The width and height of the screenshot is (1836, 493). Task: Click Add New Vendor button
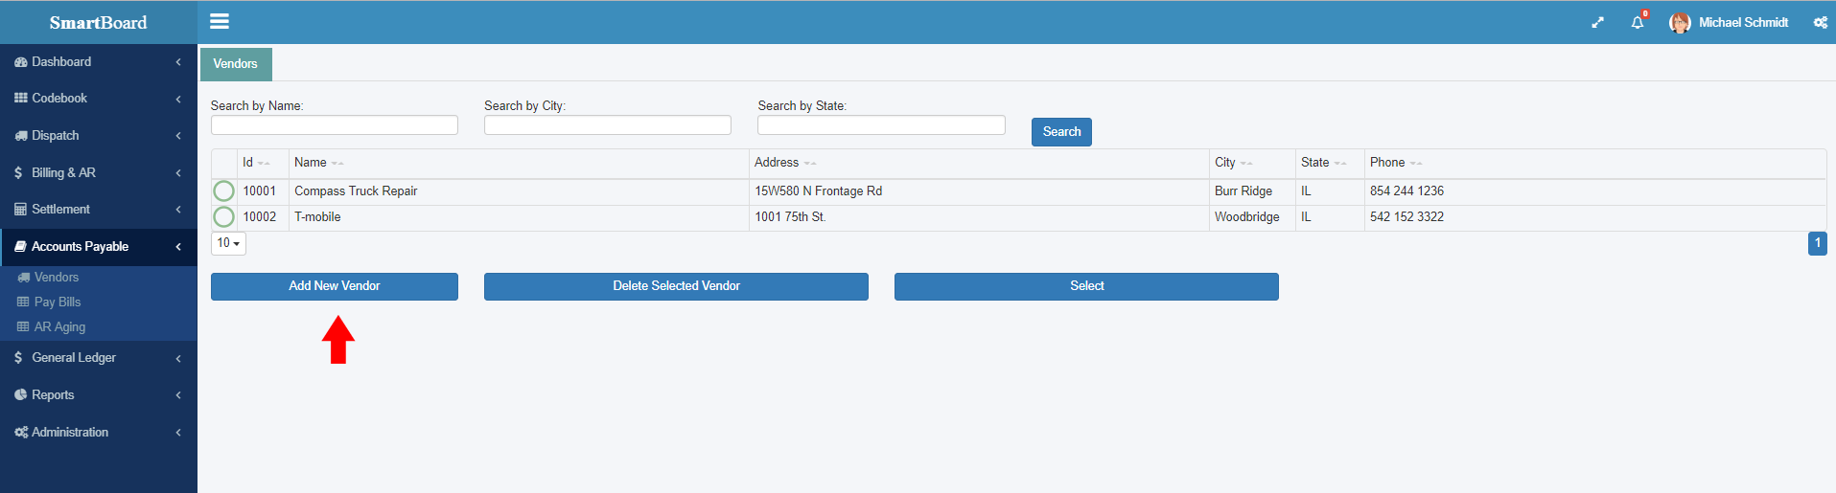[335, 286]
